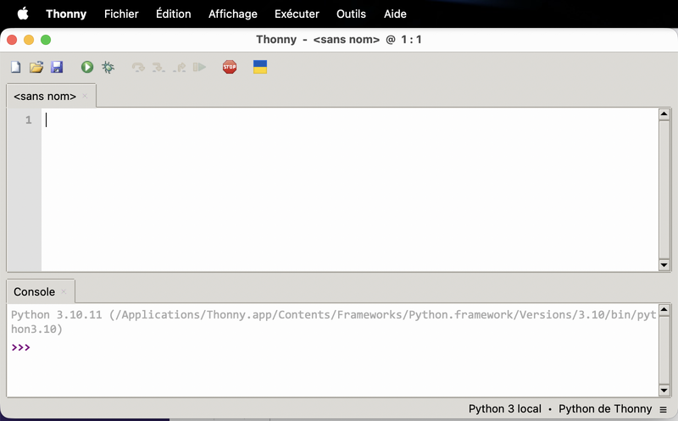The height and width of the screenshot is (421, 678).
Task: Debug the current script with the bug icon
Action: pyautogui.click(x=108, y=67)
